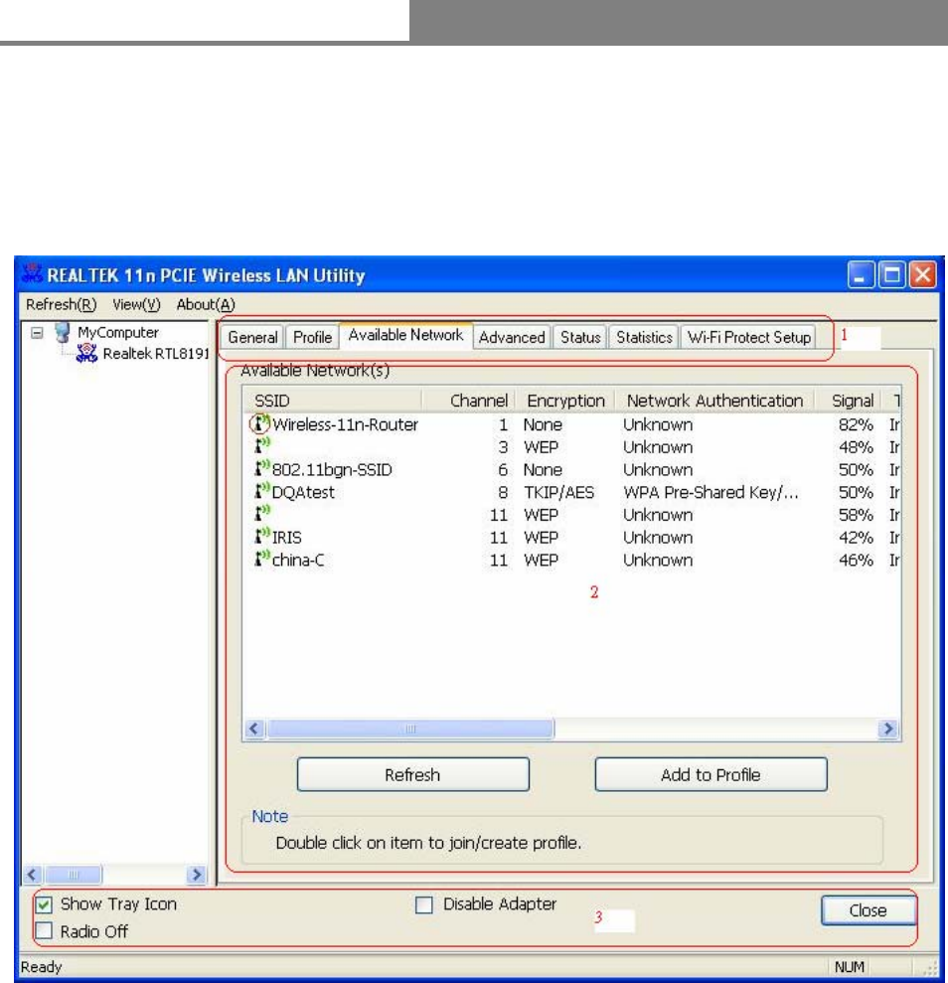Sort by the Channel column header
948x983 pixels.
coord(469,401)
